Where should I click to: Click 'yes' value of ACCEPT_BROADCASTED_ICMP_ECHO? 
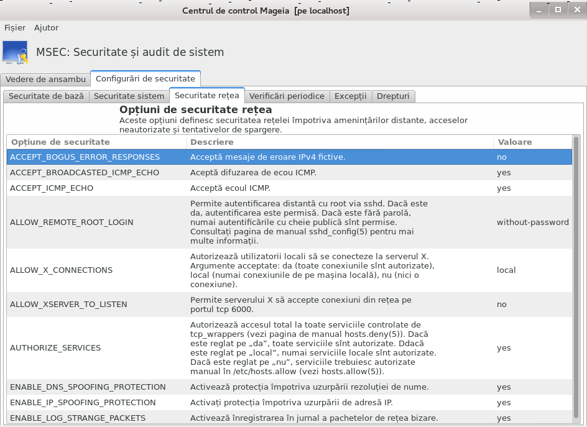click(x=504, y=173)
